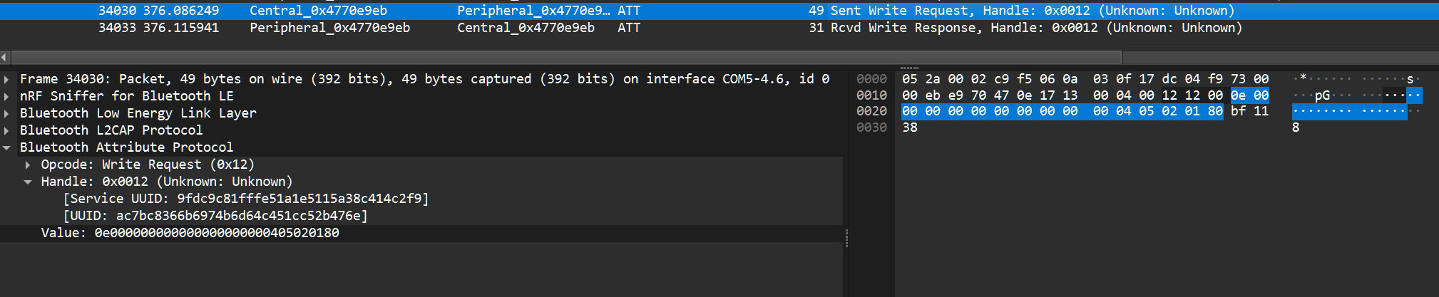Screen dimensions: 1439x297
Task: Expand the Frame 34030 tree node
Action: pyautogui.click(x=6, y=79)
